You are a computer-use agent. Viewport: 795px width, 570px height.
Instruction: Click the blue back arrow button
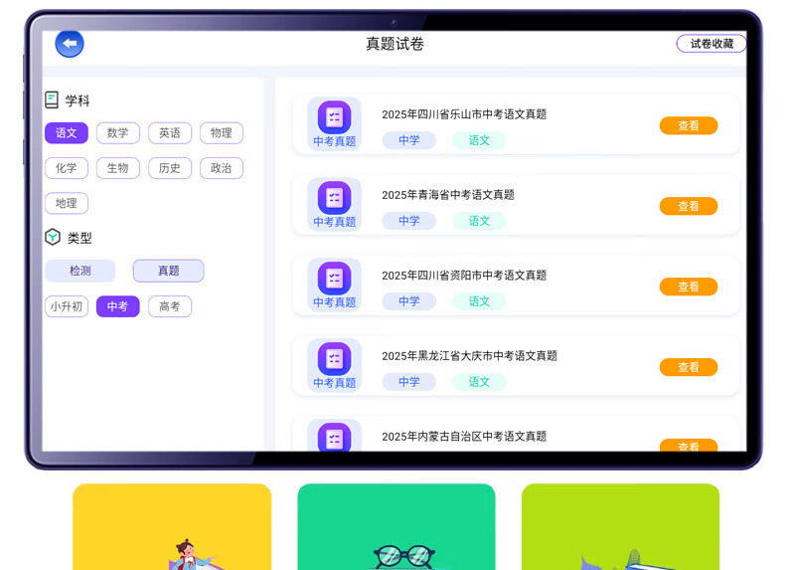pyautogui.click(x=70, y=44)
